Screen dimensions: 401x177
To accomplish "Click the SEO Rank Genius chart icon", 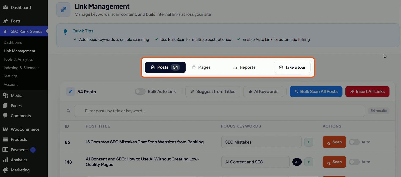I will 5,31.
